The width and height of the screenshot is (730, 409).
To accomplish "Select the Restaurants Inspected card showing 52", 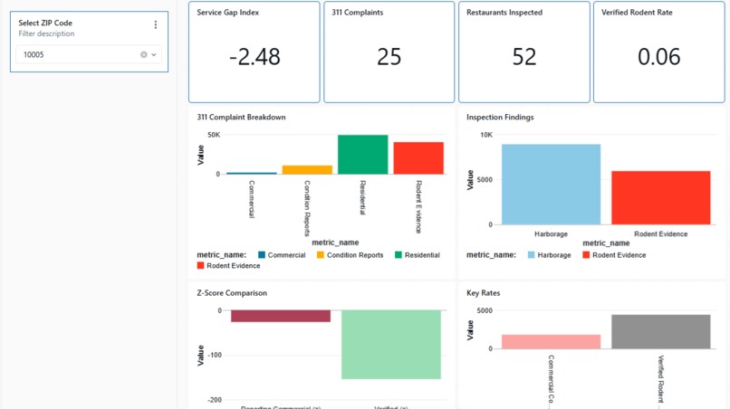I will [x=524, y=52].
